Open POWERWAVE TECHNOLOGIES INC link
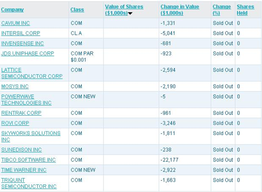This screenshot has width=262, height=192. (x=26, y=100)
